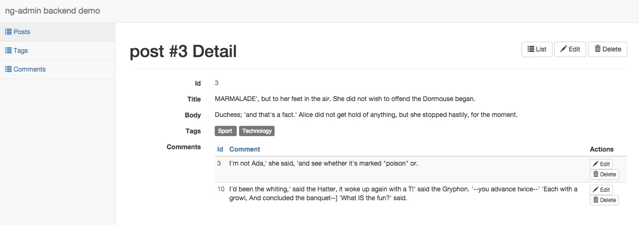Open the Tags menu item

coord(21,51)
